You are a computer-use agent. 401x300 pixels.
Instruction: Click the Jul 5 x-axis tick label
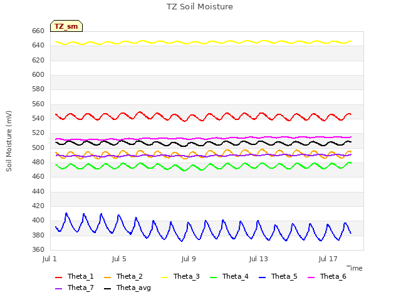119,259
